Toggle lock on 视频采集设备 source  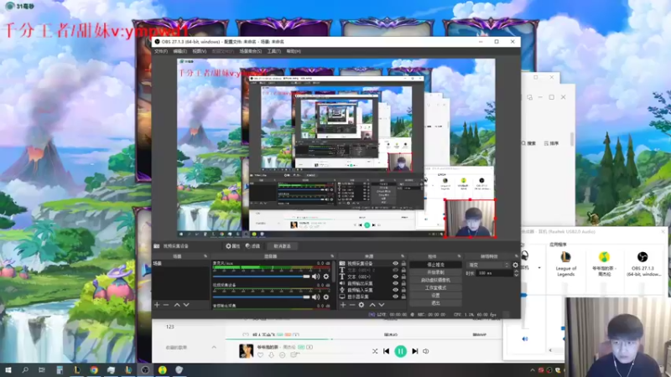[403, 264]
